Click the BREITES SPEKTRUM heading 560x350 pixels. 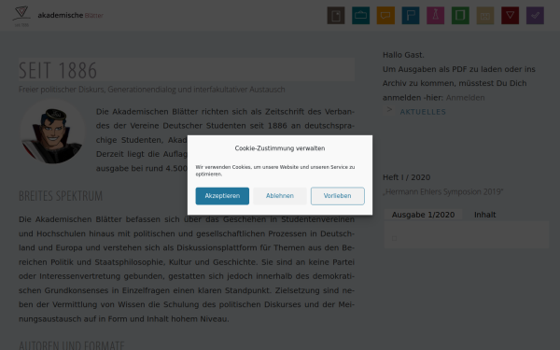coord(61,196)
